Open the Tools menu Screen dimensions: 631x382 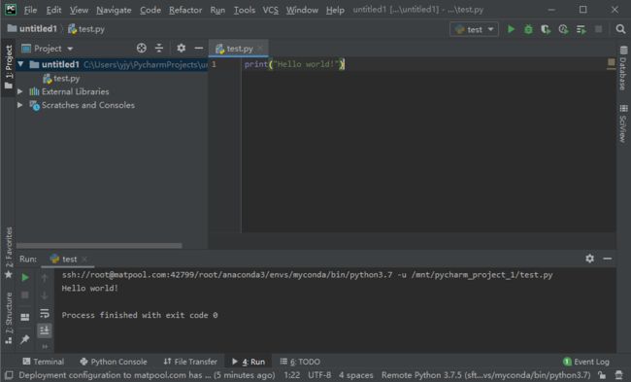245,10
